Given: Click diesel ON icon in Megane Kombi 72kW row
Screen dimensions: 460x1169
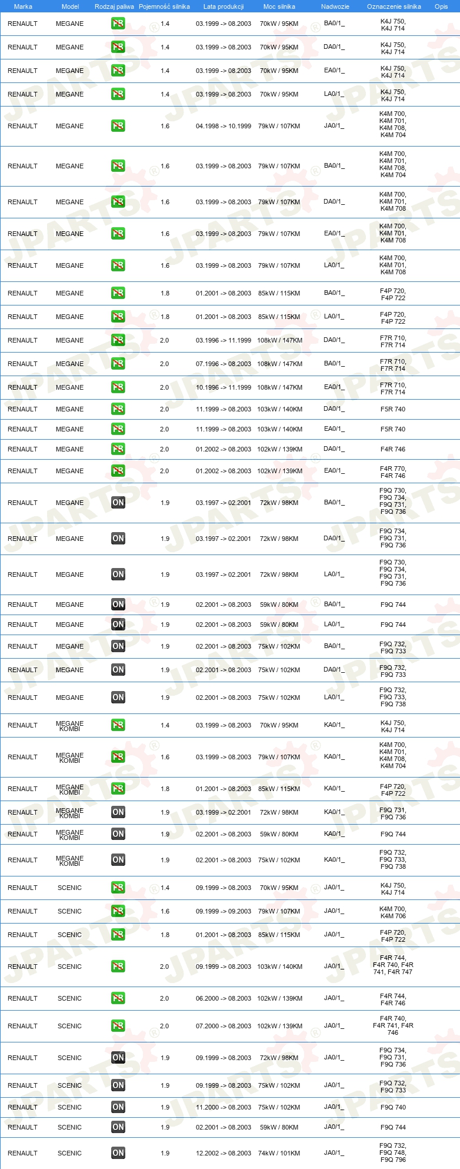Looking at the screenshot, I should (x=118, y=812).
